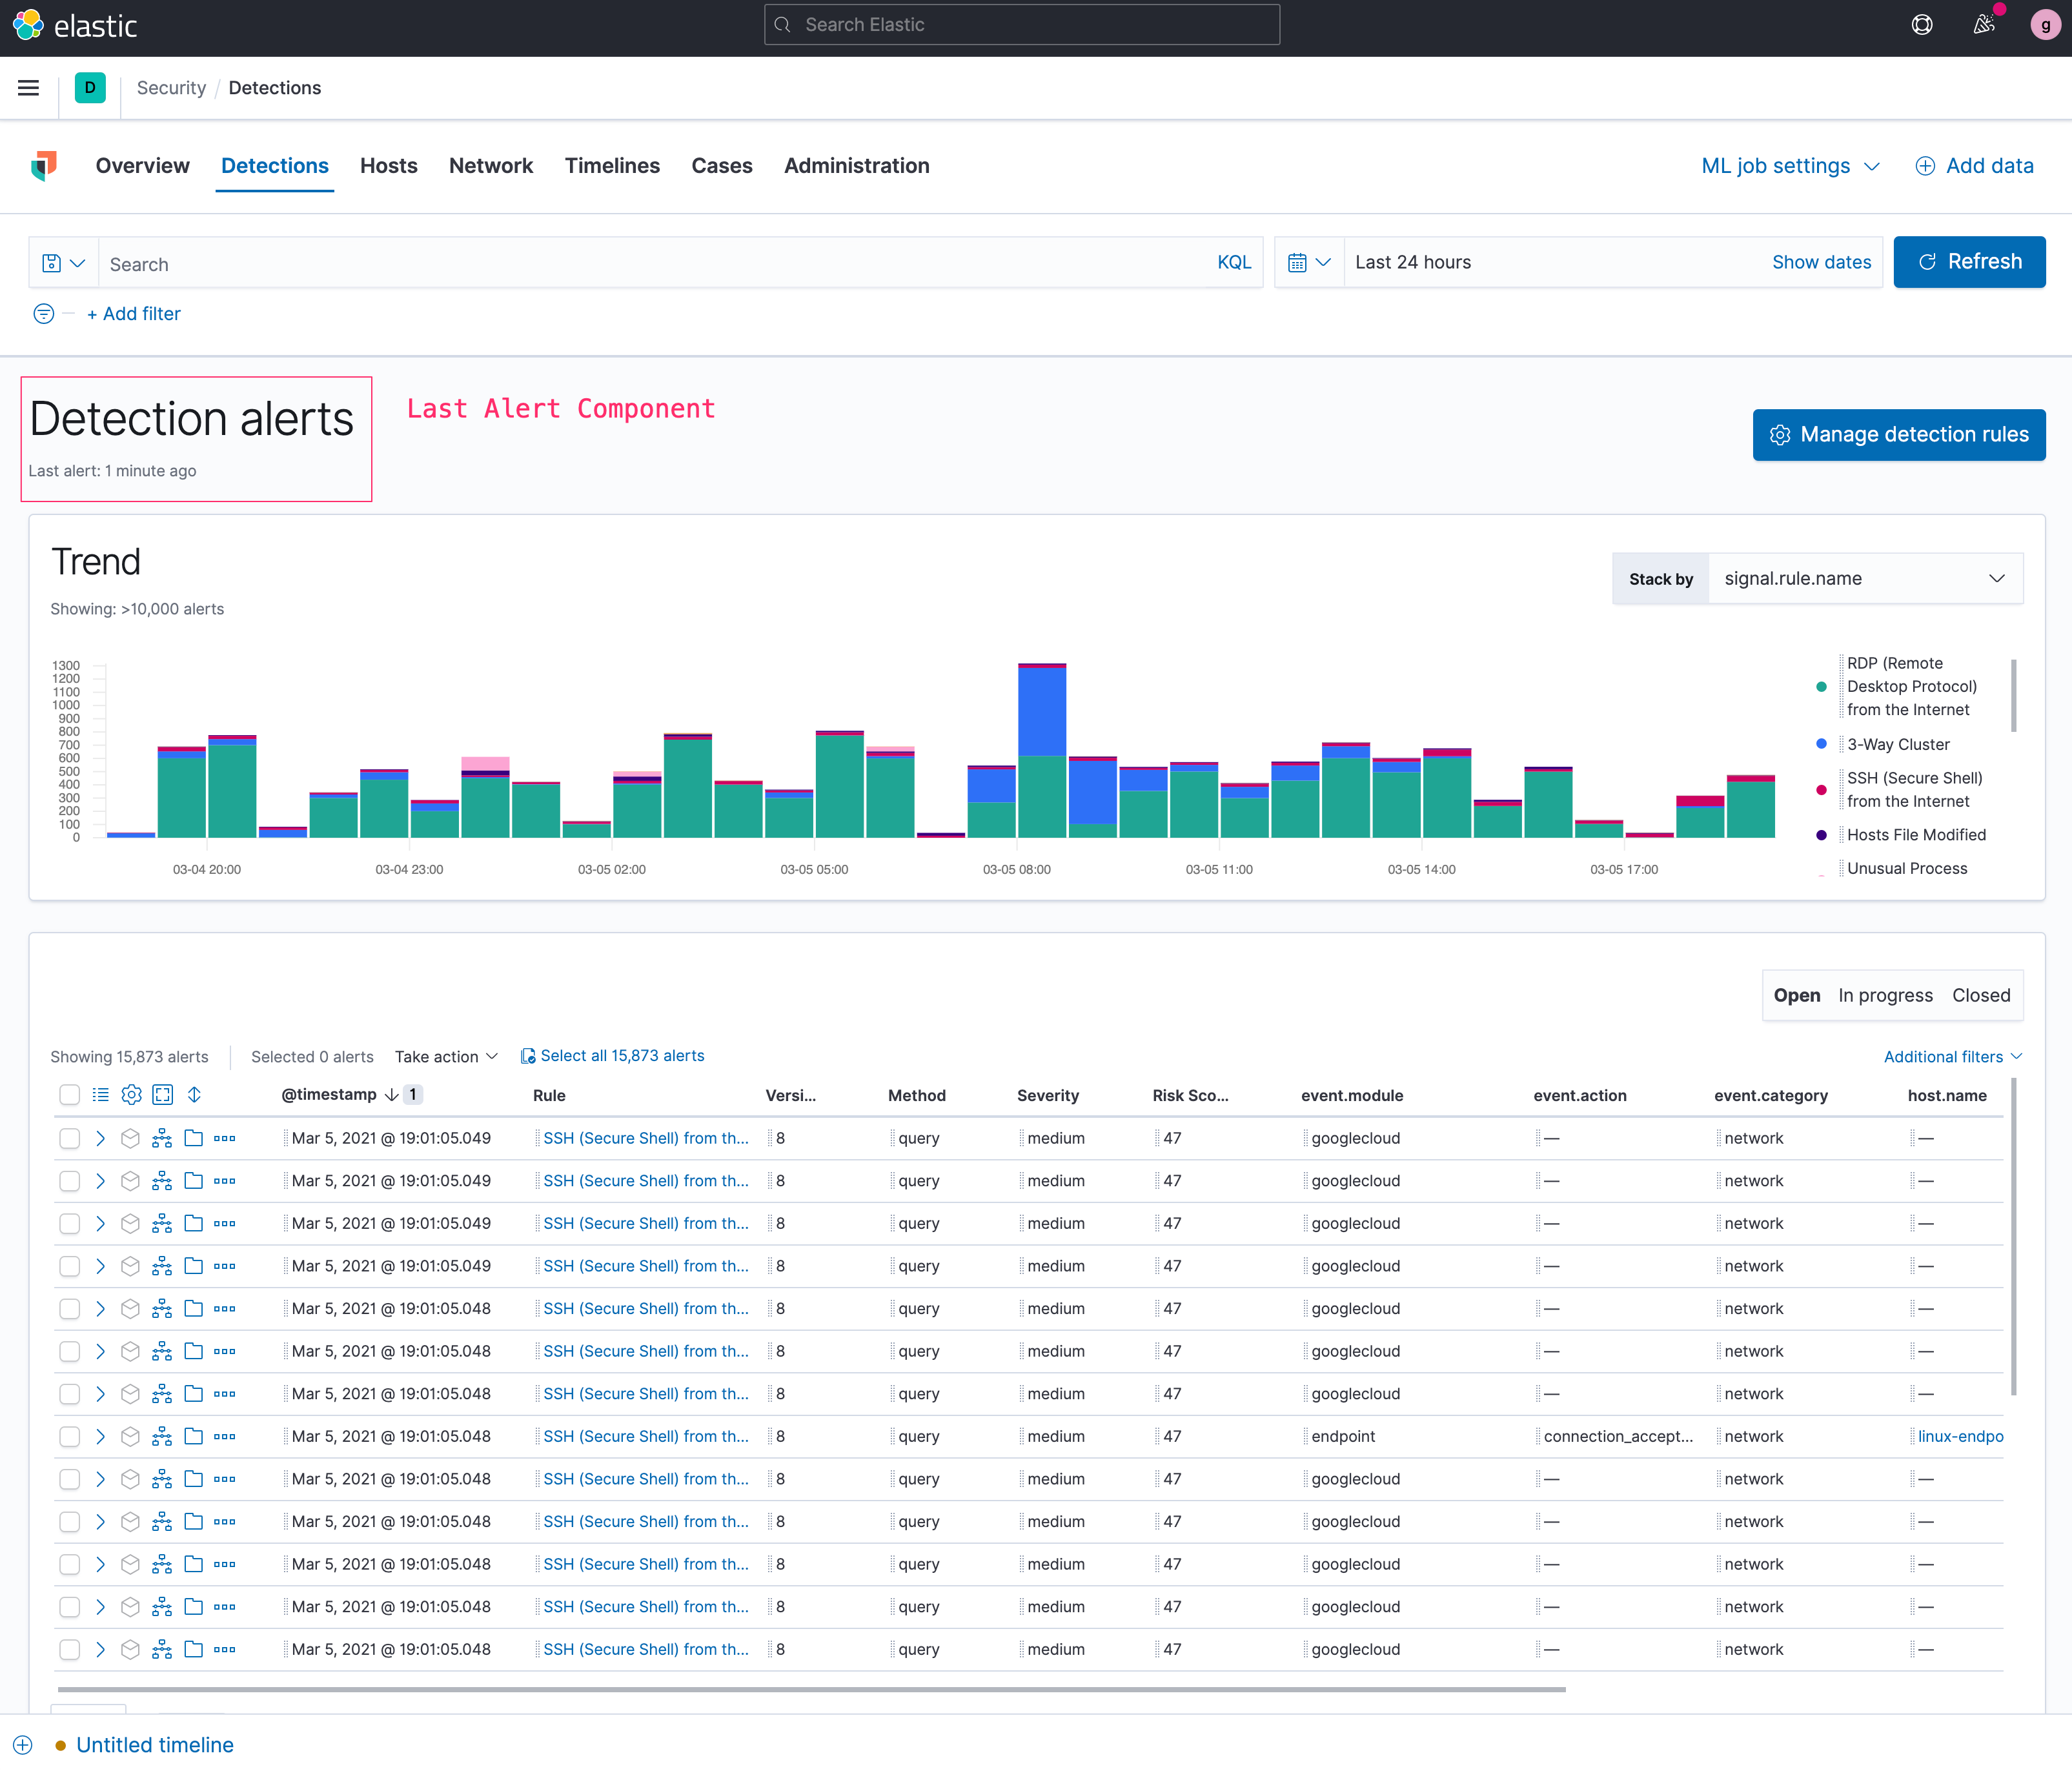
Task: Go to the Network tab
Action: pos(491,166)
